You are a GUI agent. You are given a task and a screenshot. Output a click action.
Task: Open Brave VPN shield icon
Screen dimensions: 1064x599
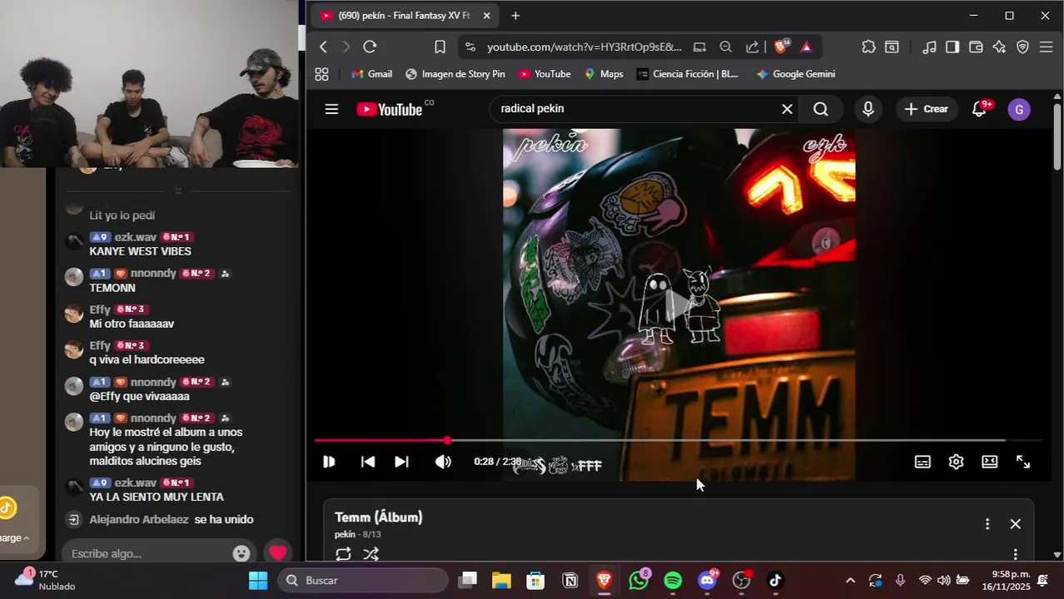(1022, 47)
